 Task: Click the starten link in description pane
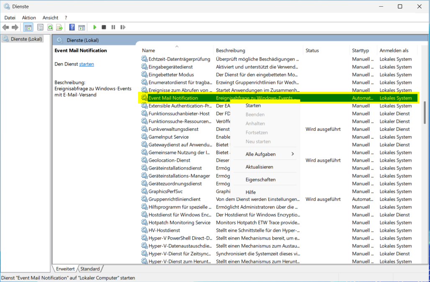pyautogui.click(x=86, y=64)
